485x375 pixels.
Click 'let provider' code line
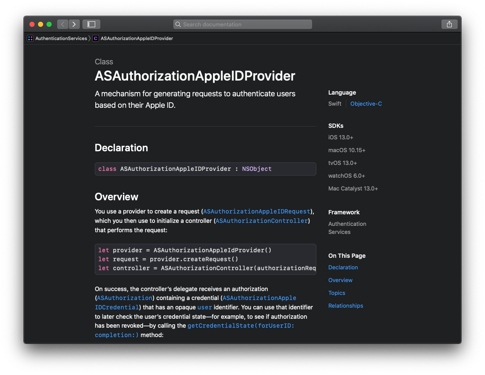click(185, 250)
